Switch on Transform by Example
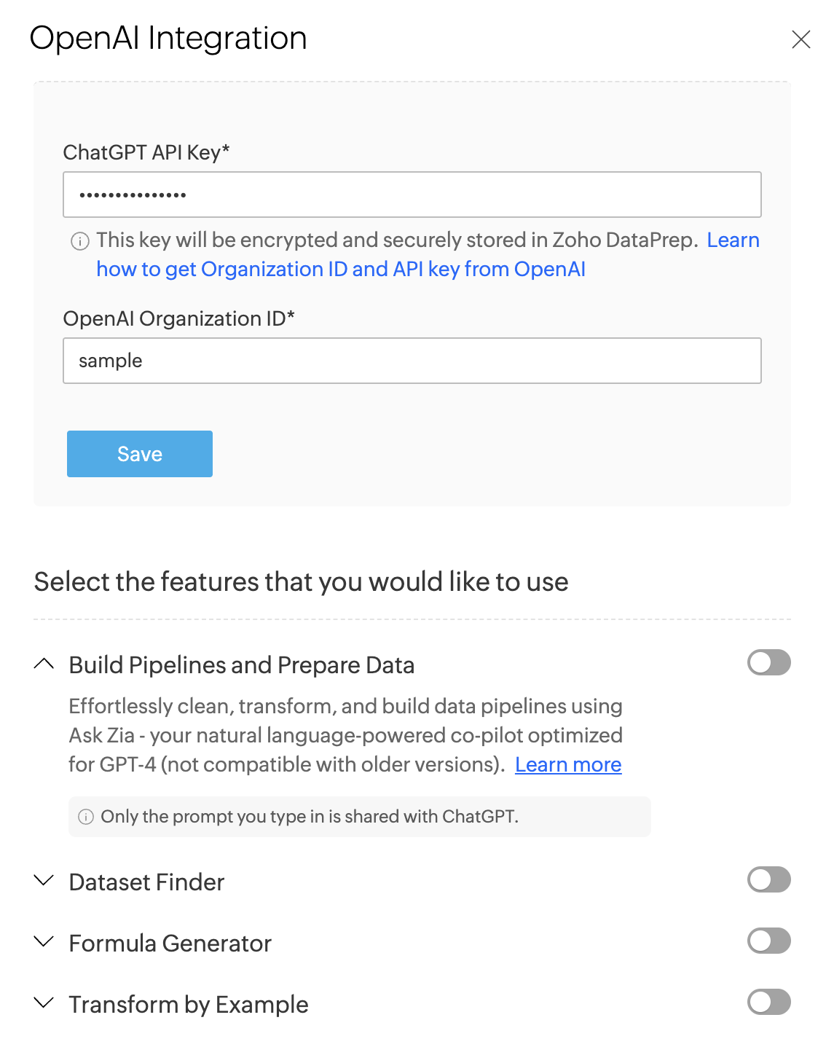826x1055 pixels. [768, 1002]
